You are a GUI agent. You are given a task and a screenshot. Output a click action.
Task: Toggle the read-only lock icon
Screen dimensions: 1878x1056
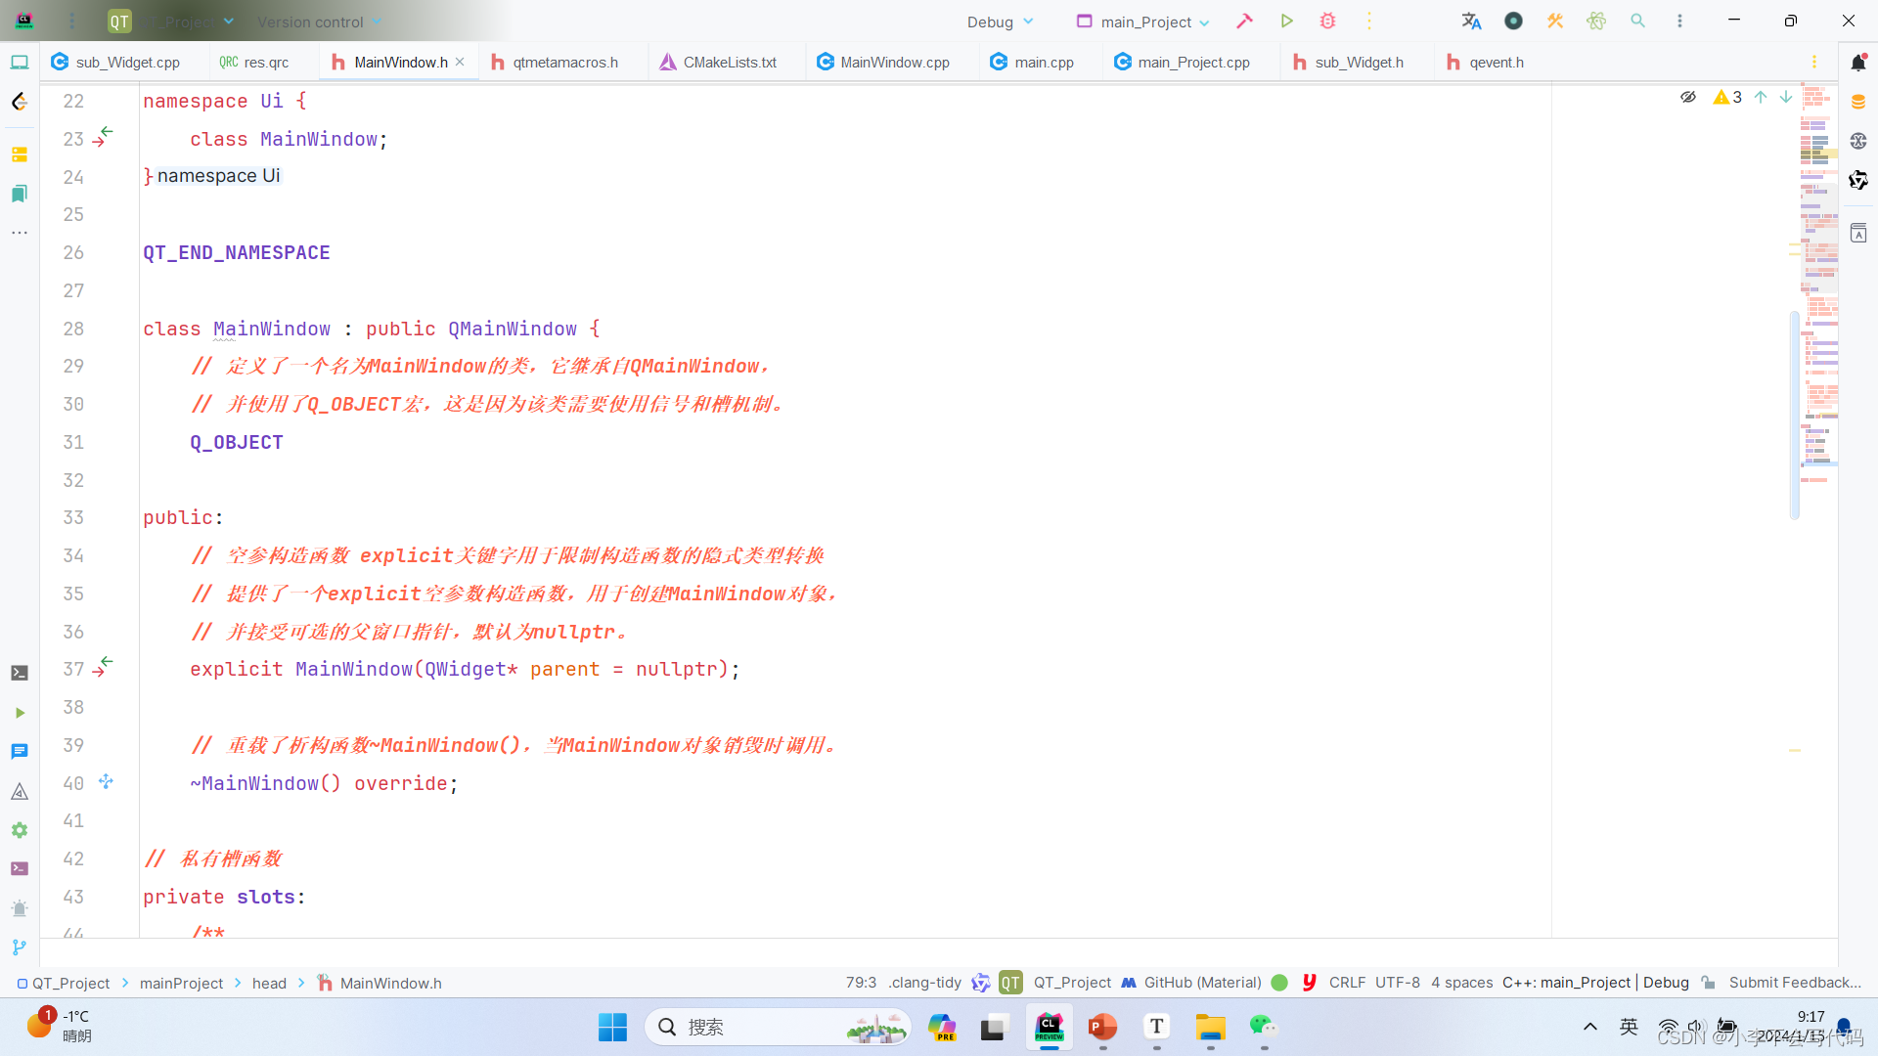[x=1708, y=983]
